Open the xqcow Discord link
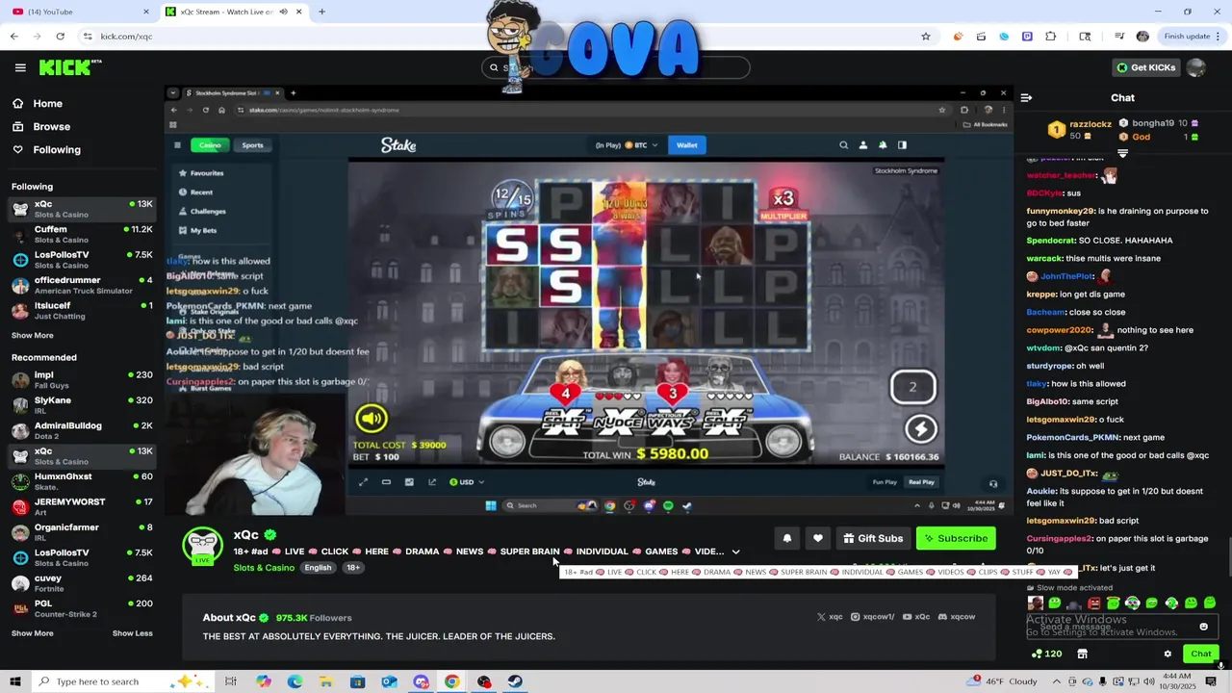The image size is (1232, 693). (957, 617)
